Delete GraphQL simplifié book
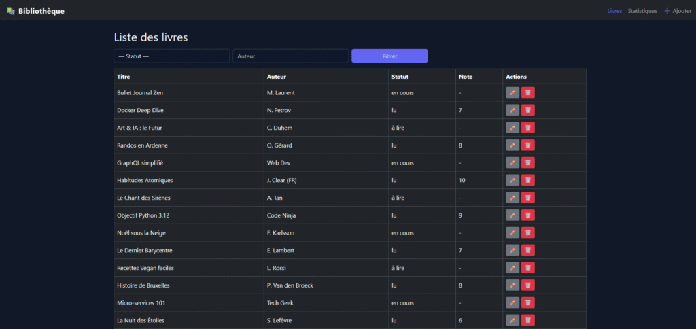 pyautogui.click(x=527, y=162)
